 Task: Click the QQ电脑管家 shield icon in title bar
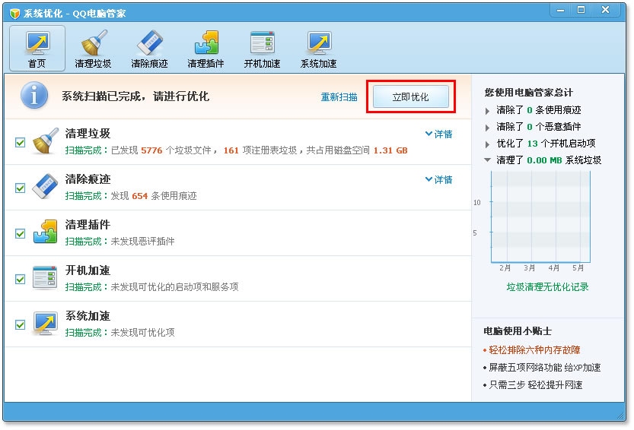(14, 14)
